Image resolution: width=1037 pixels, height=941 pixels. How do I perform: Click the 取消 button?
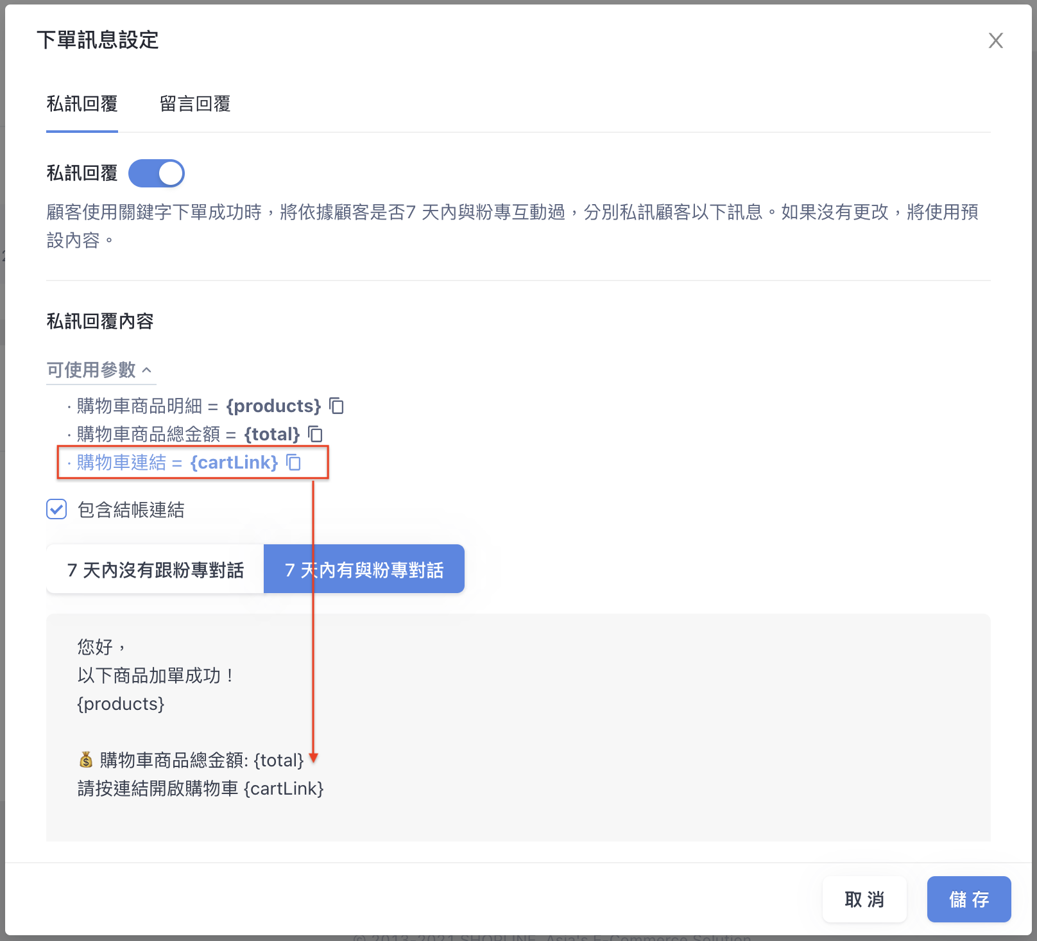[x=864, y=899]
